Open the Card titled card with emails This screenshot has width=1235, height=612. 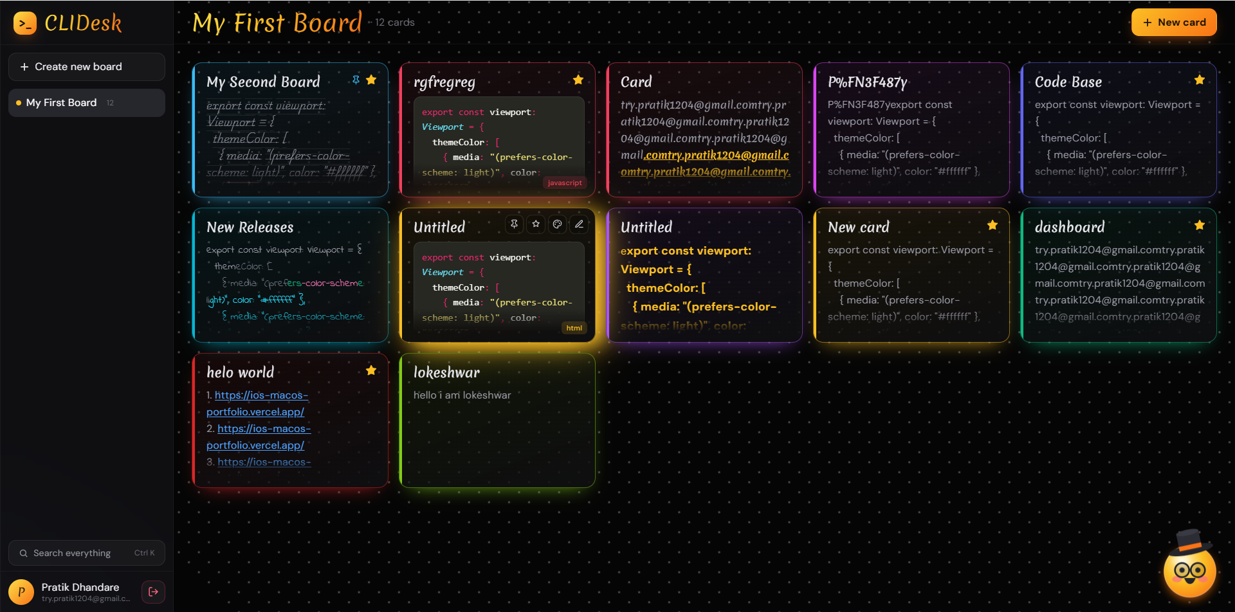coord(704,130)
